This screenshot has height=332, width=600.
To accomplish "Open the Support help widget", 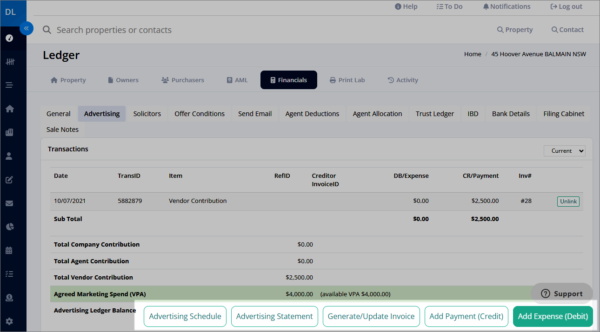I will coord(562,294).
